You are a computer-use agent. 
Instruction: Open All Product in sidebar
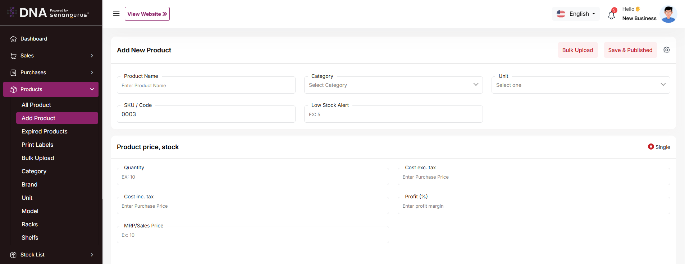(x=36, y=105)
